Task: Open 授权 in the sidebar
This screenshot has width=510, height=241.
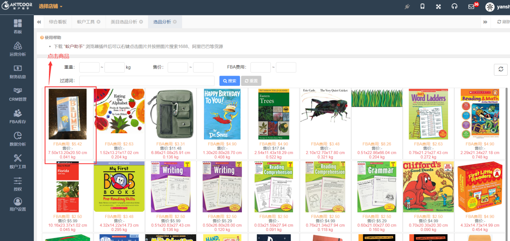Action: (17, 184)
